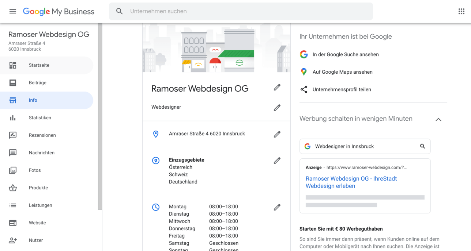Image resolution: width=471 pixels, height=251 pixels.
Task: Click the Rezensionen review icon
Action: (13, 135)
